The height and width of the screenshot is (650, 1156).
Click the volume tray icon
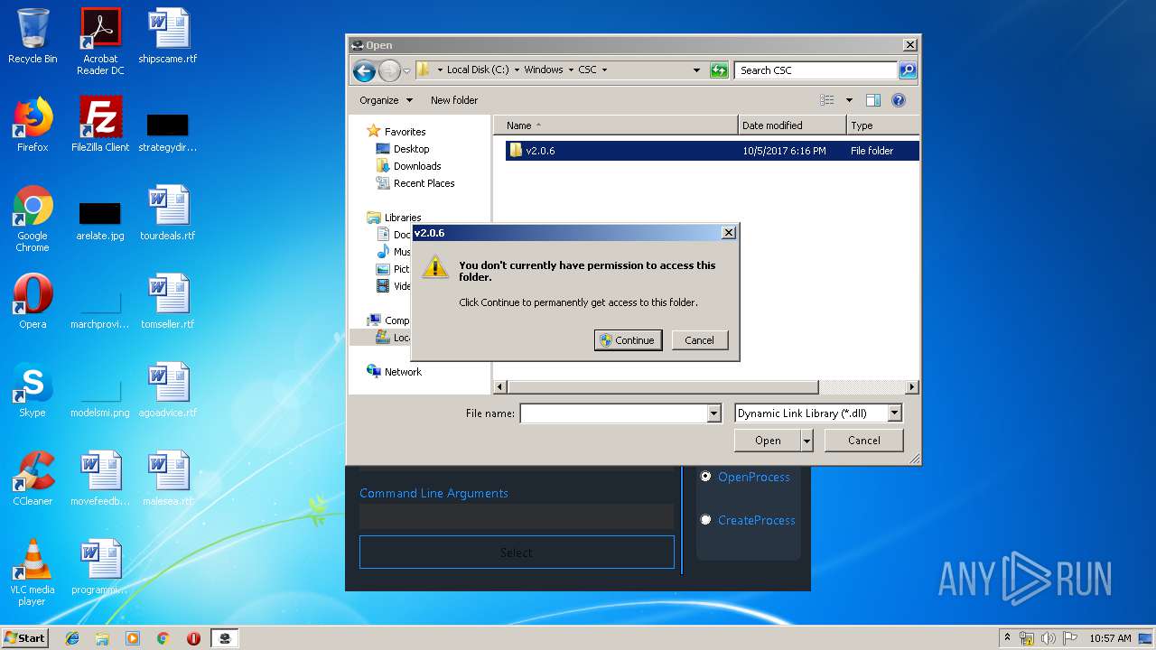[1049, 638]
